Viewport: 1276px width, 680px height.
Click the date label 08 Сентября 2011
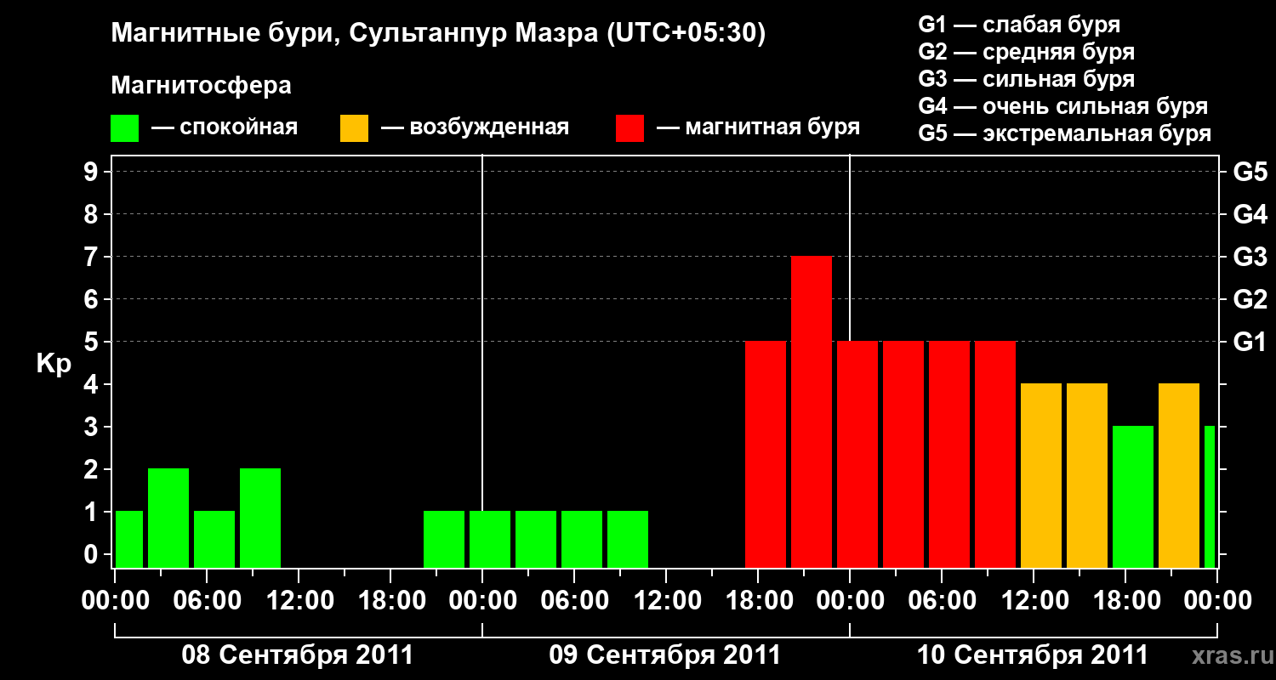click(x=298, y=655)
